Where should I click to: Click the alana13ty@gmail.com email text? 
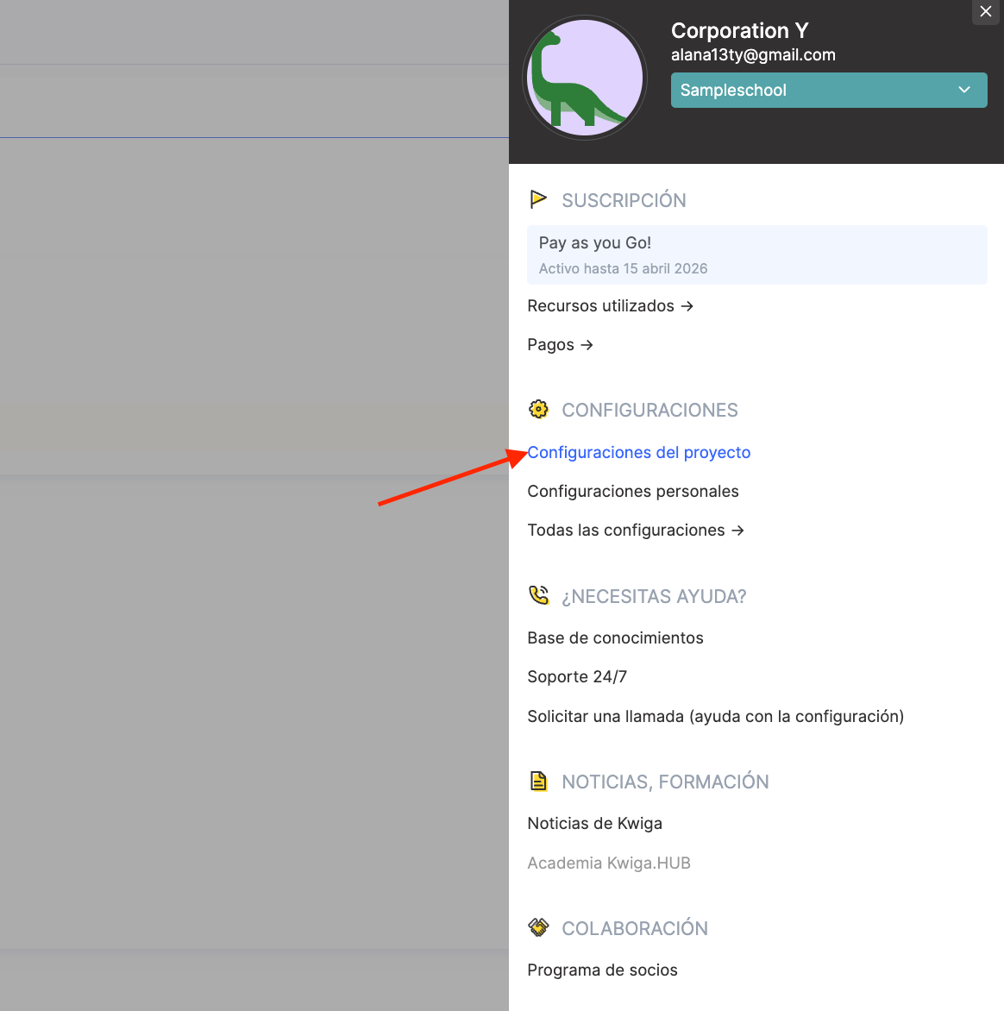[753, 55]
